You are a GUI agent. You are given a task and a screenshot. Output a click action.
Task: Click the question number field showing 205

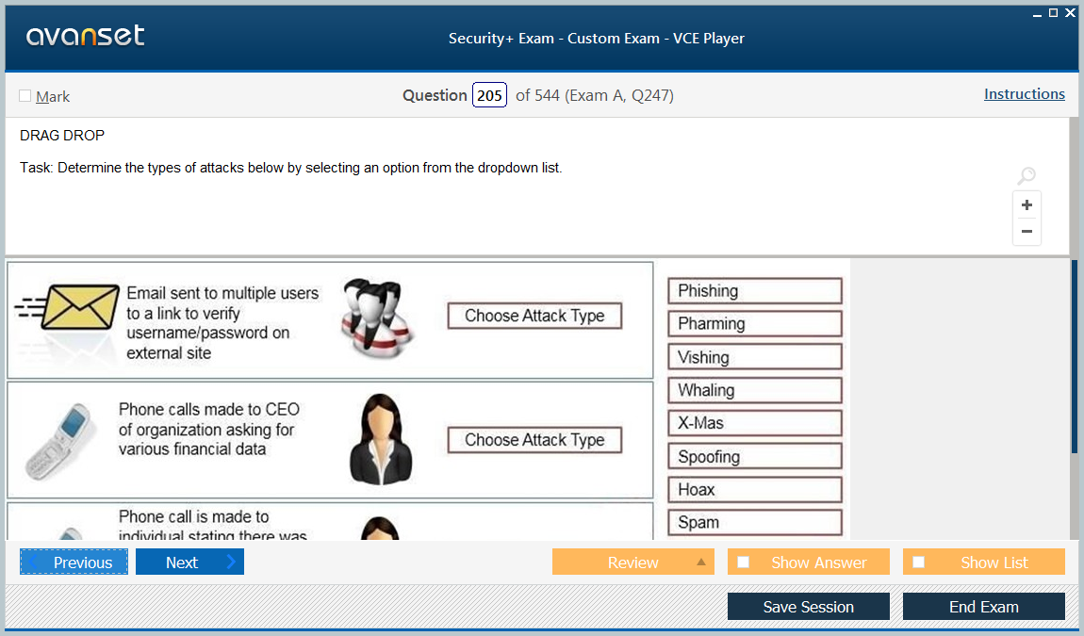489,94
